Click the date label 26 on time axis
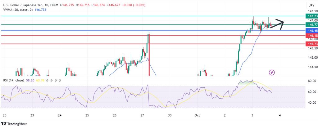Image resolution: width=318 pixels, height=128 pixels. pos(115,115)
